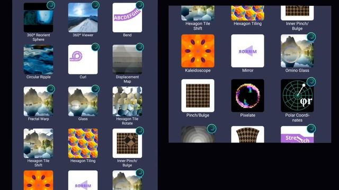Viewport: 339px width, 190px height.
Task: Choose the Polar Coordinates effect thumbnail
Action: point(297,96)
